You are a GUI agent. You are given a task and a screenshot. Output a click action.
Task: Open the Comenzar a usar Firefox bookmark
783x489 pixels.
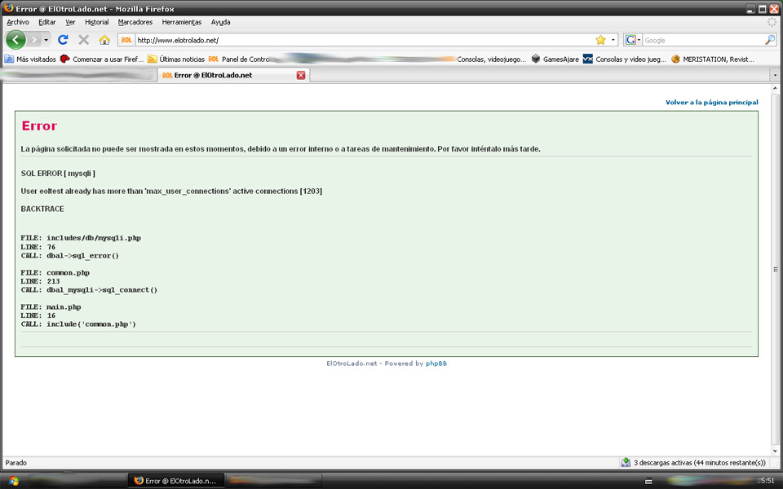pos(102,59)
